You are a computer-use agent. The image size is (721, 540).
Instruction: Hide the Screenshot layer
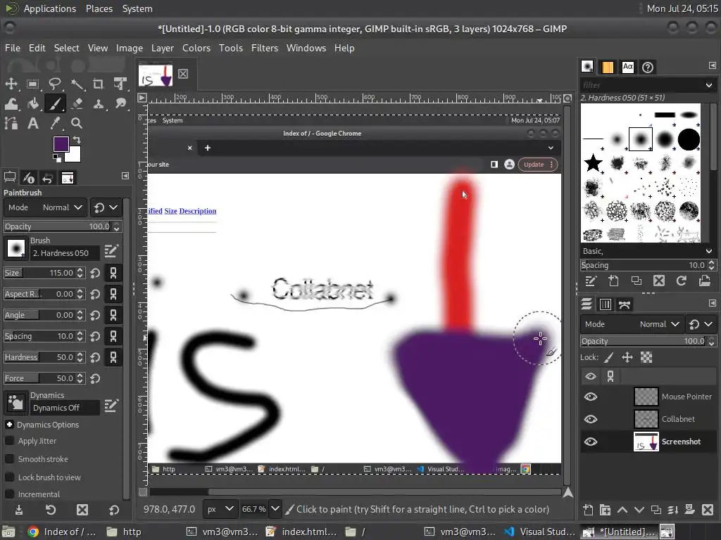[x=591, y=442]
